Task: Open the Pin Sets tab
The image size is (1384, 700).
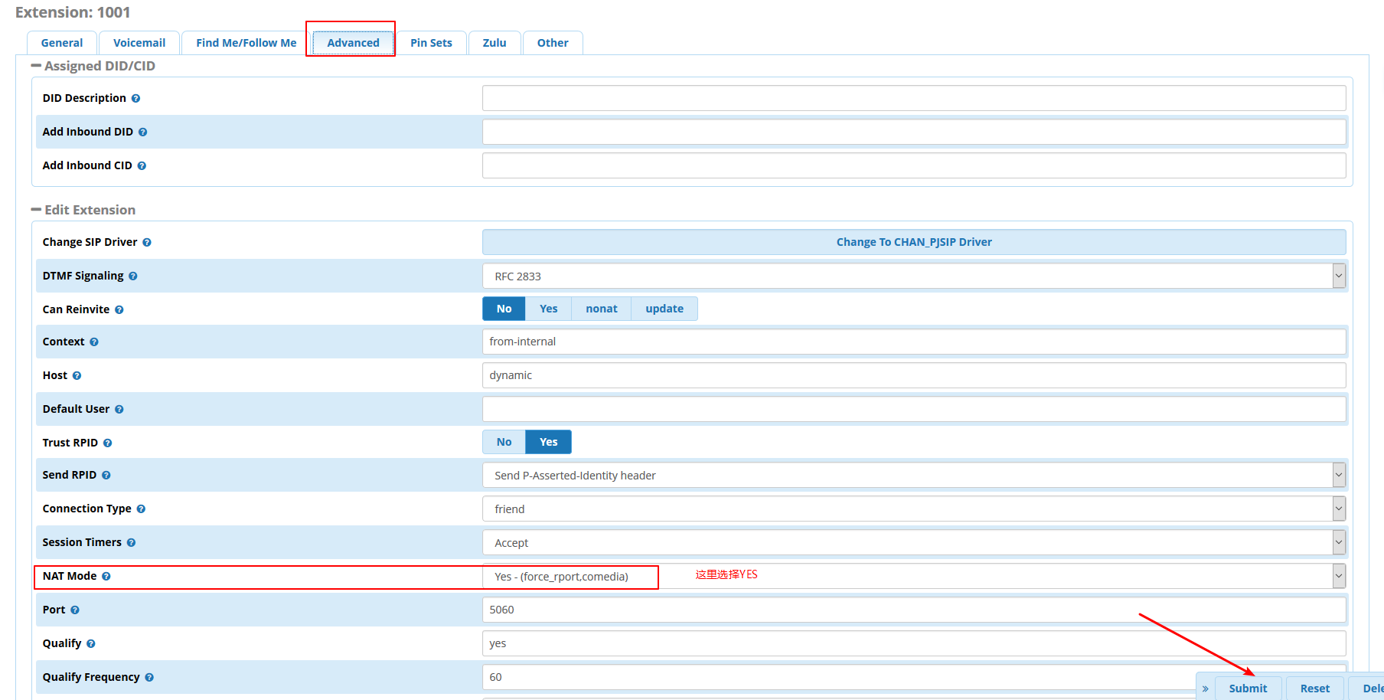Action: 431,43
